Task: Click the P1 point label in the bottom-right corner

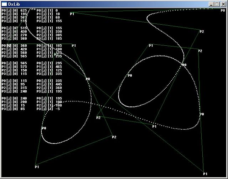Action: pyautogui.click(x=205, y=174)
